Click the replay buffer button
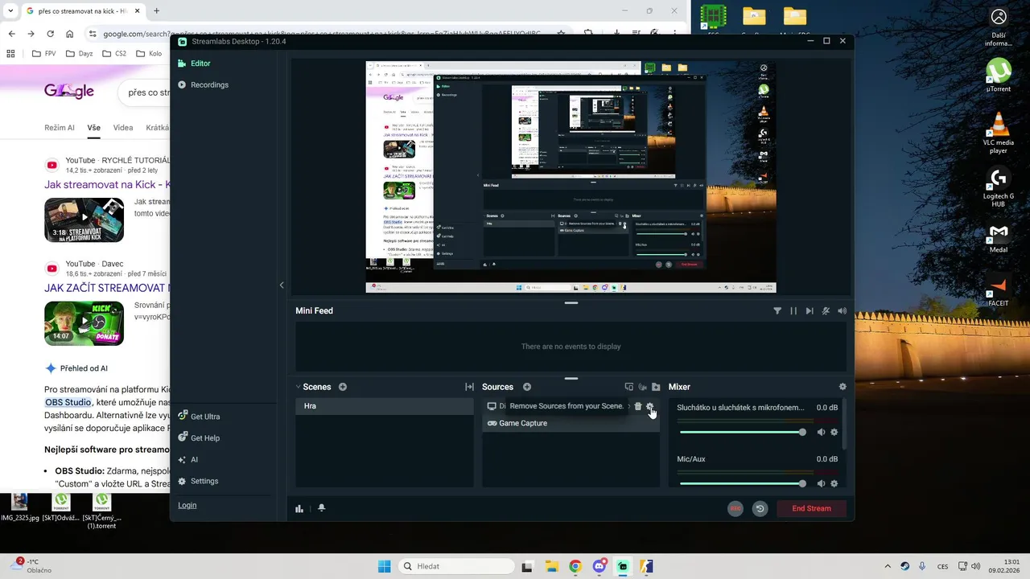Viewport: 1030px width, 579px height. (760, 508)
